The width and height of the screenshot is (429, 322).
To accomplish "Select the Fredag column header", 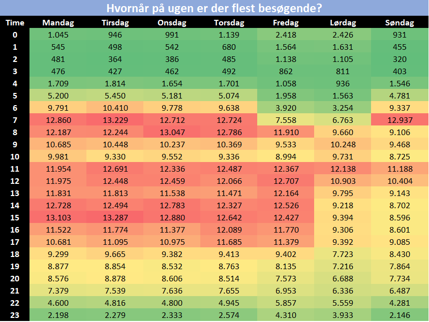I will coord(286,23).
